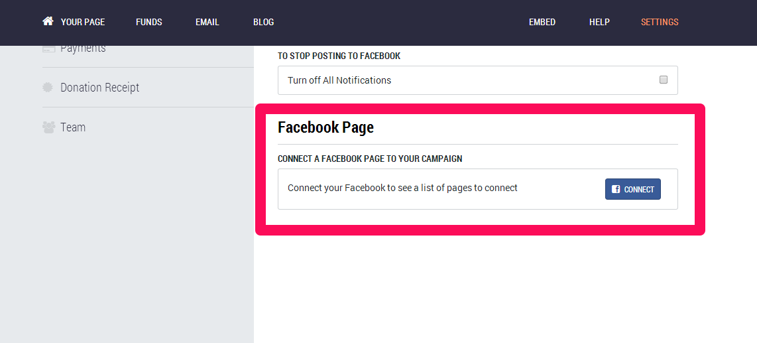Click the CONNECT A FACEBOOK PAGE TO YOUR CAMPAIGN label
Screen dimensions: 757x343
click(370, 159)
